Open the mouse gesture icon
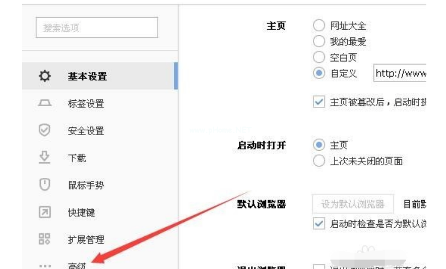Image resolution: width=446 pixels, height=269 pixels. point(45,185)
